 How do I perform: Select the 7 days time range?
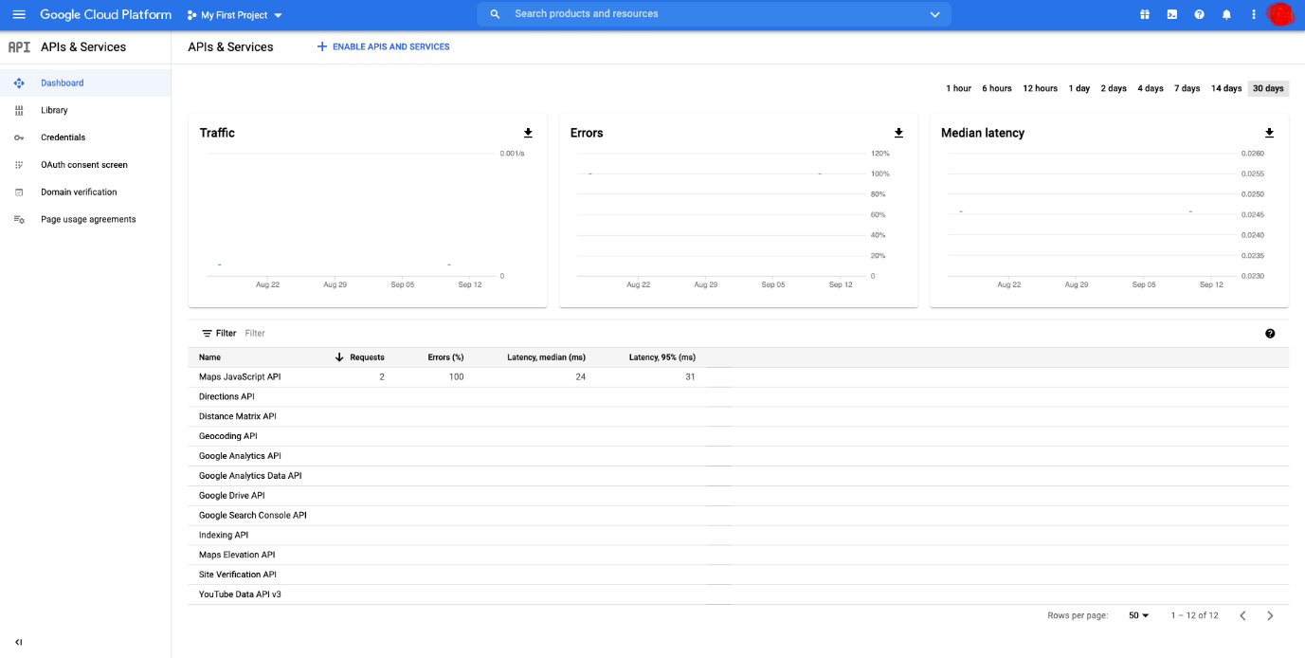(1187, 88)
